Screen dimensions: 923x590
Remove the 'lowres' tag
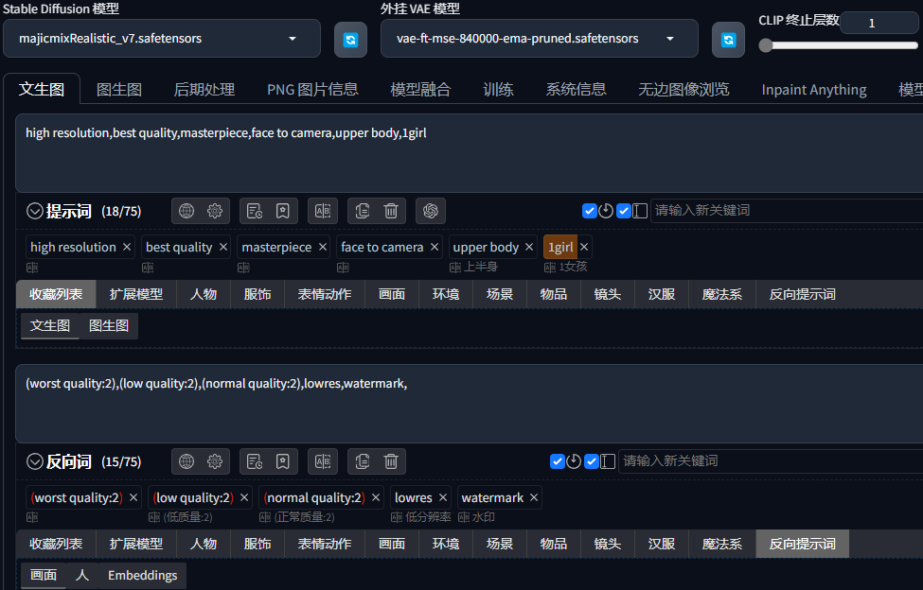(443, 497)
